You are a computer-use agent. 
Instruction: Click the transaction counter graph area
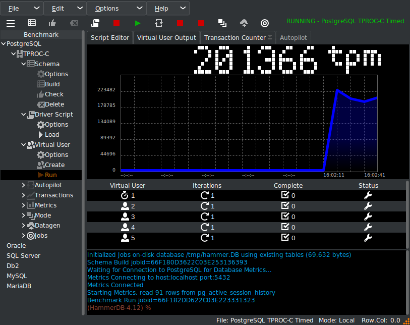point(249,123)
